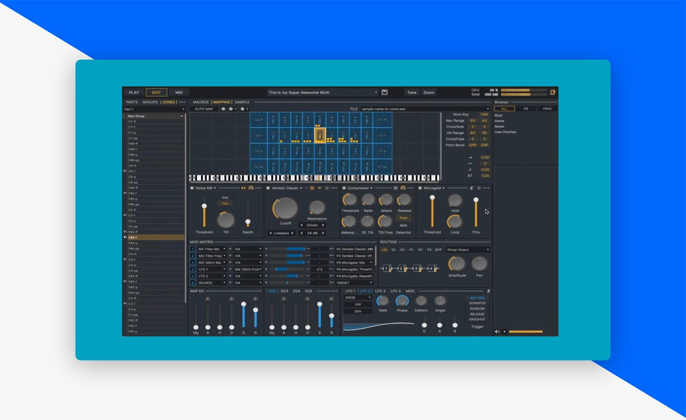Click the UNI button in LFO panel
The height and width of the screenshot is (420, 686).
click(x=358, y=304)
